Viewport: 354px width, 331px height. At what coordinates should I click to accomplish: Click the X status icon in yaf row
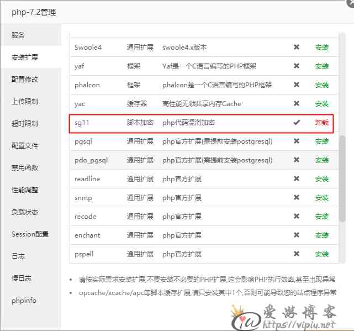tap(297, 66)
